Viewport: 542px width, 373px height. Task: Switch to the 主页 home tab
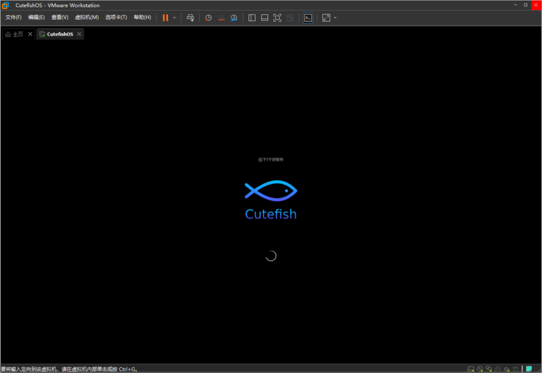[15, 34]
